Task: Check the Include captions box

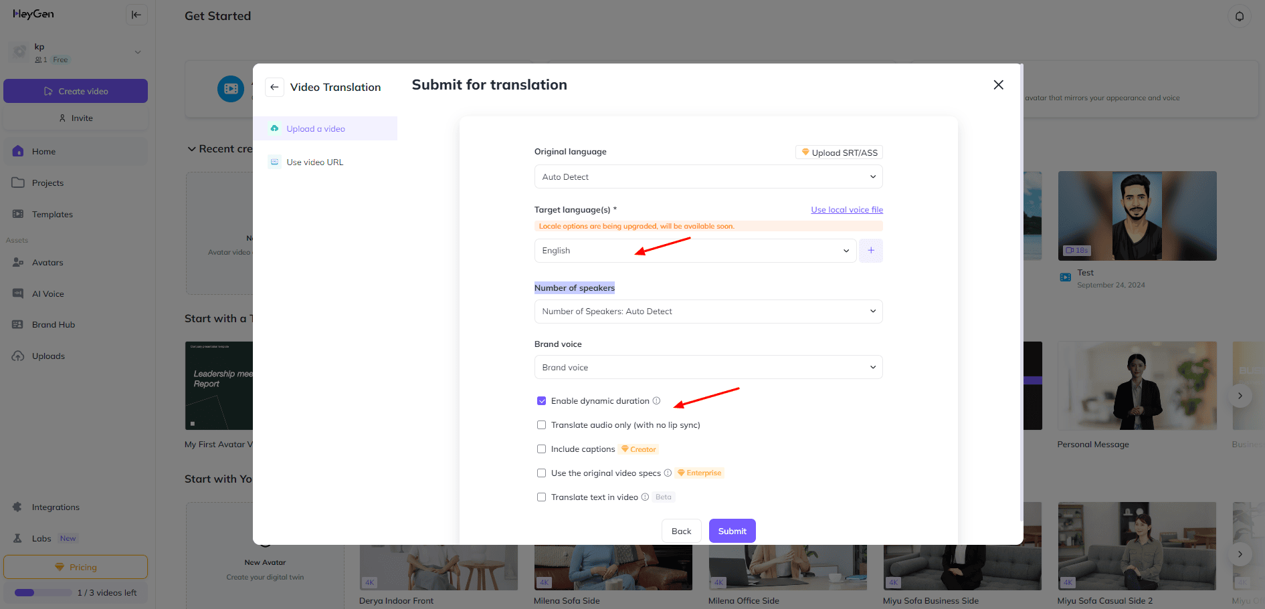Action: pyautogui.click(x=541, y=449)
